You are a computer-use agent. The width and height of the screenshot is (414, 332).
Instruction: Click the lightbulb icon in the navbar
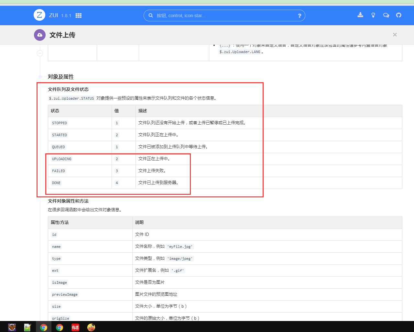tap(373, 15)
